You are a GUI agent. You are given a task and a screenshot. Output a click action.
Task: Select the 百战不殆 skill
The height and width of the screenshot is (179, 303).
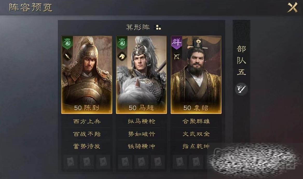click(87, 134)
